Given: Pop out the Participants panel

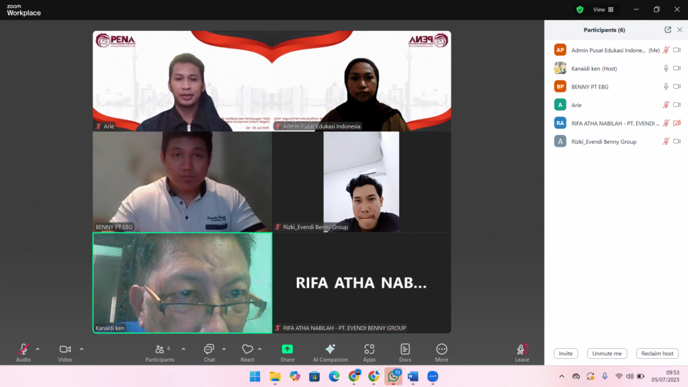Looking at the screenshot, I should (x=668, y=30).
